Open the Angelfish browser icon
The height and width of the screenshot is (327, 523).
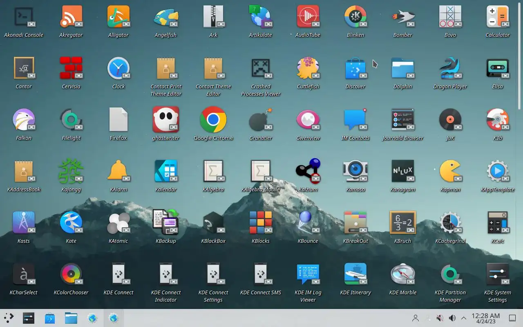[166, 16]
